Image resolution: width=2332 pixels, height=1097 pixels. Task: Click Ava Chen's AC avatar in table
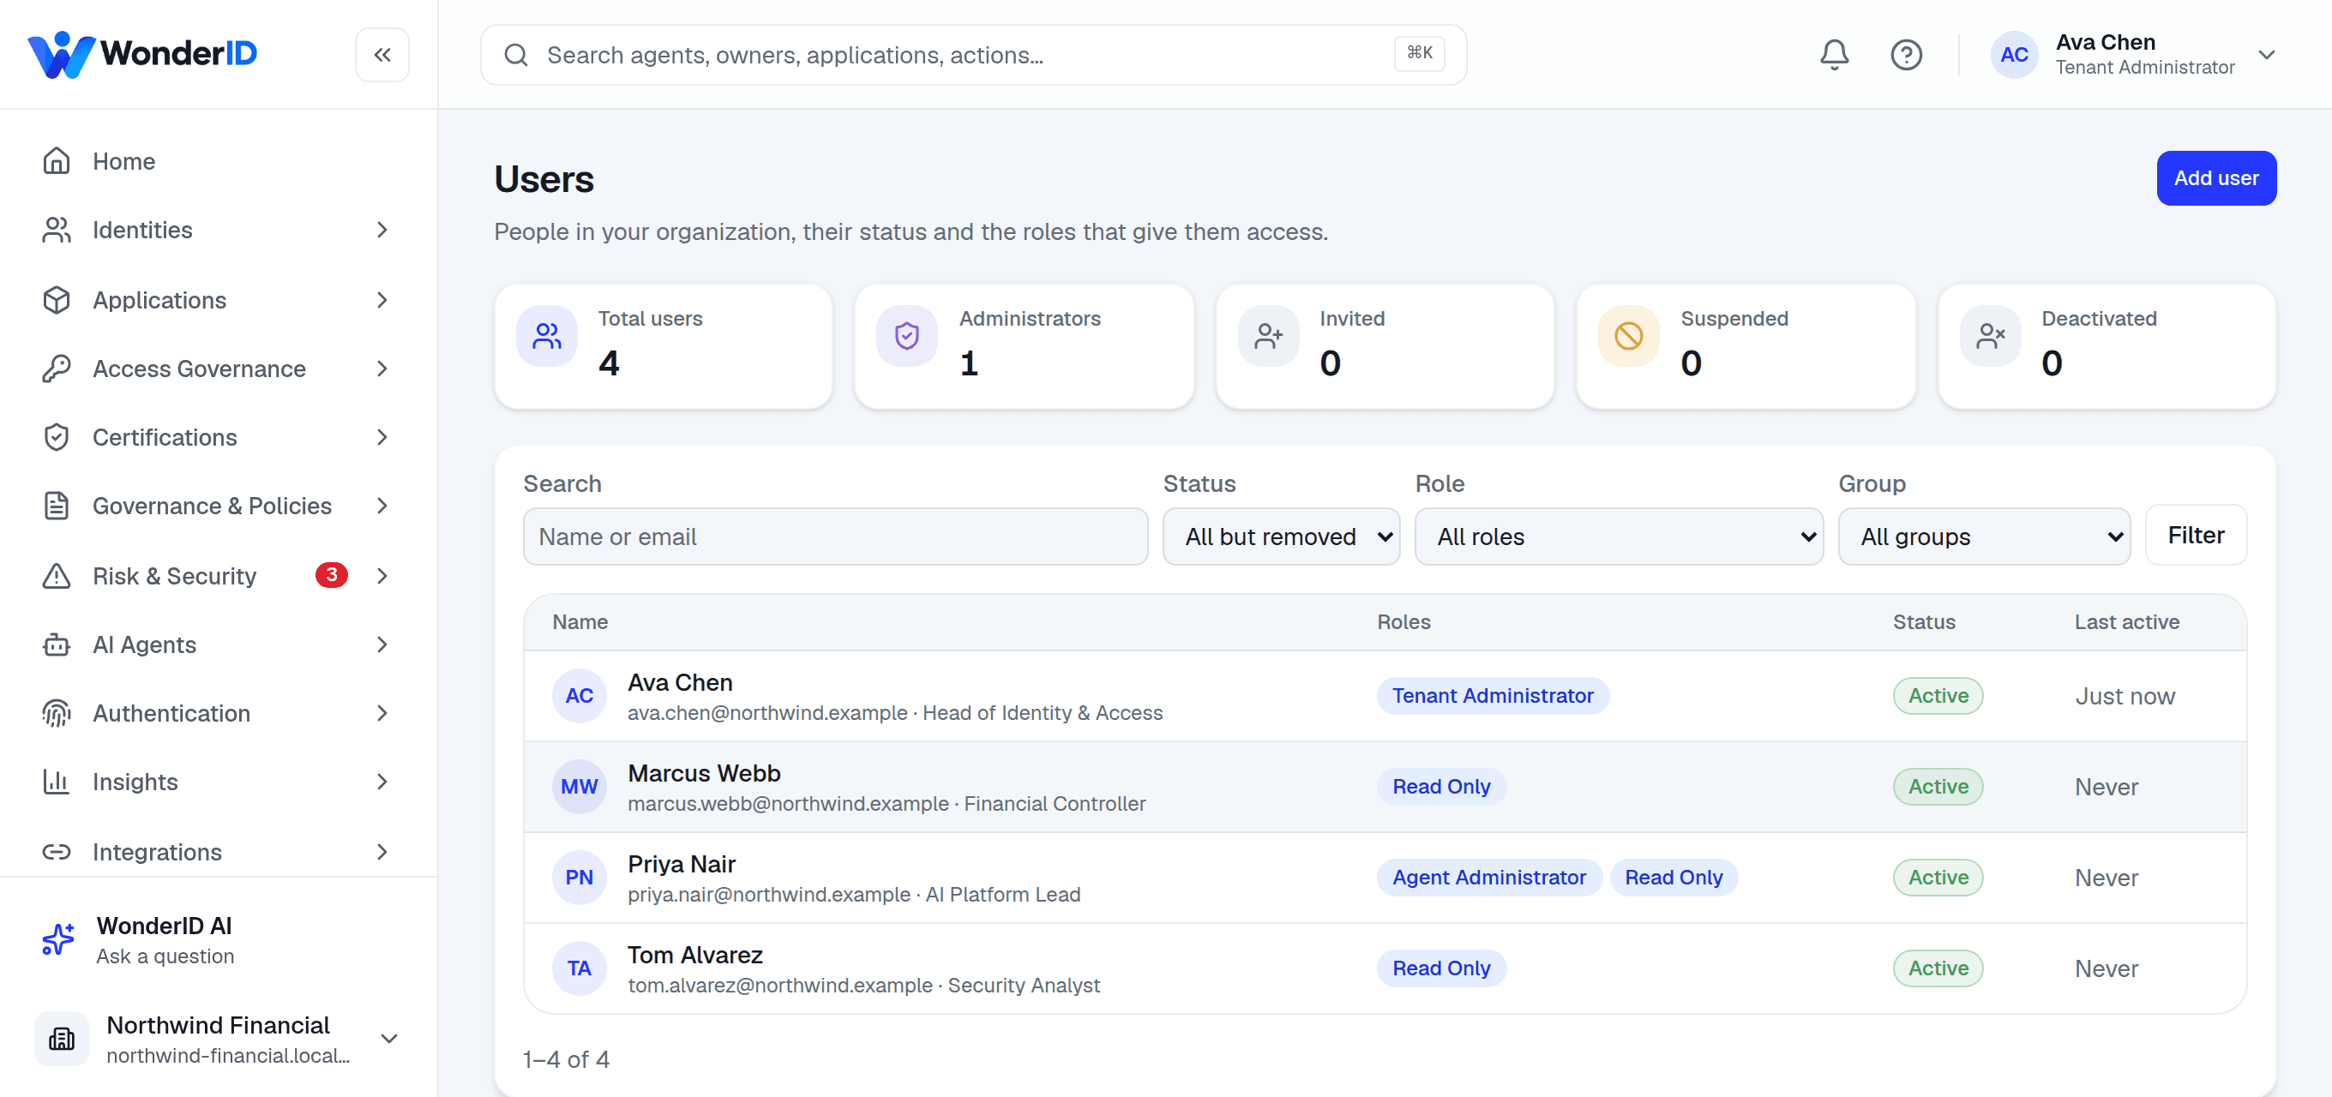click(x=580, y=695)
